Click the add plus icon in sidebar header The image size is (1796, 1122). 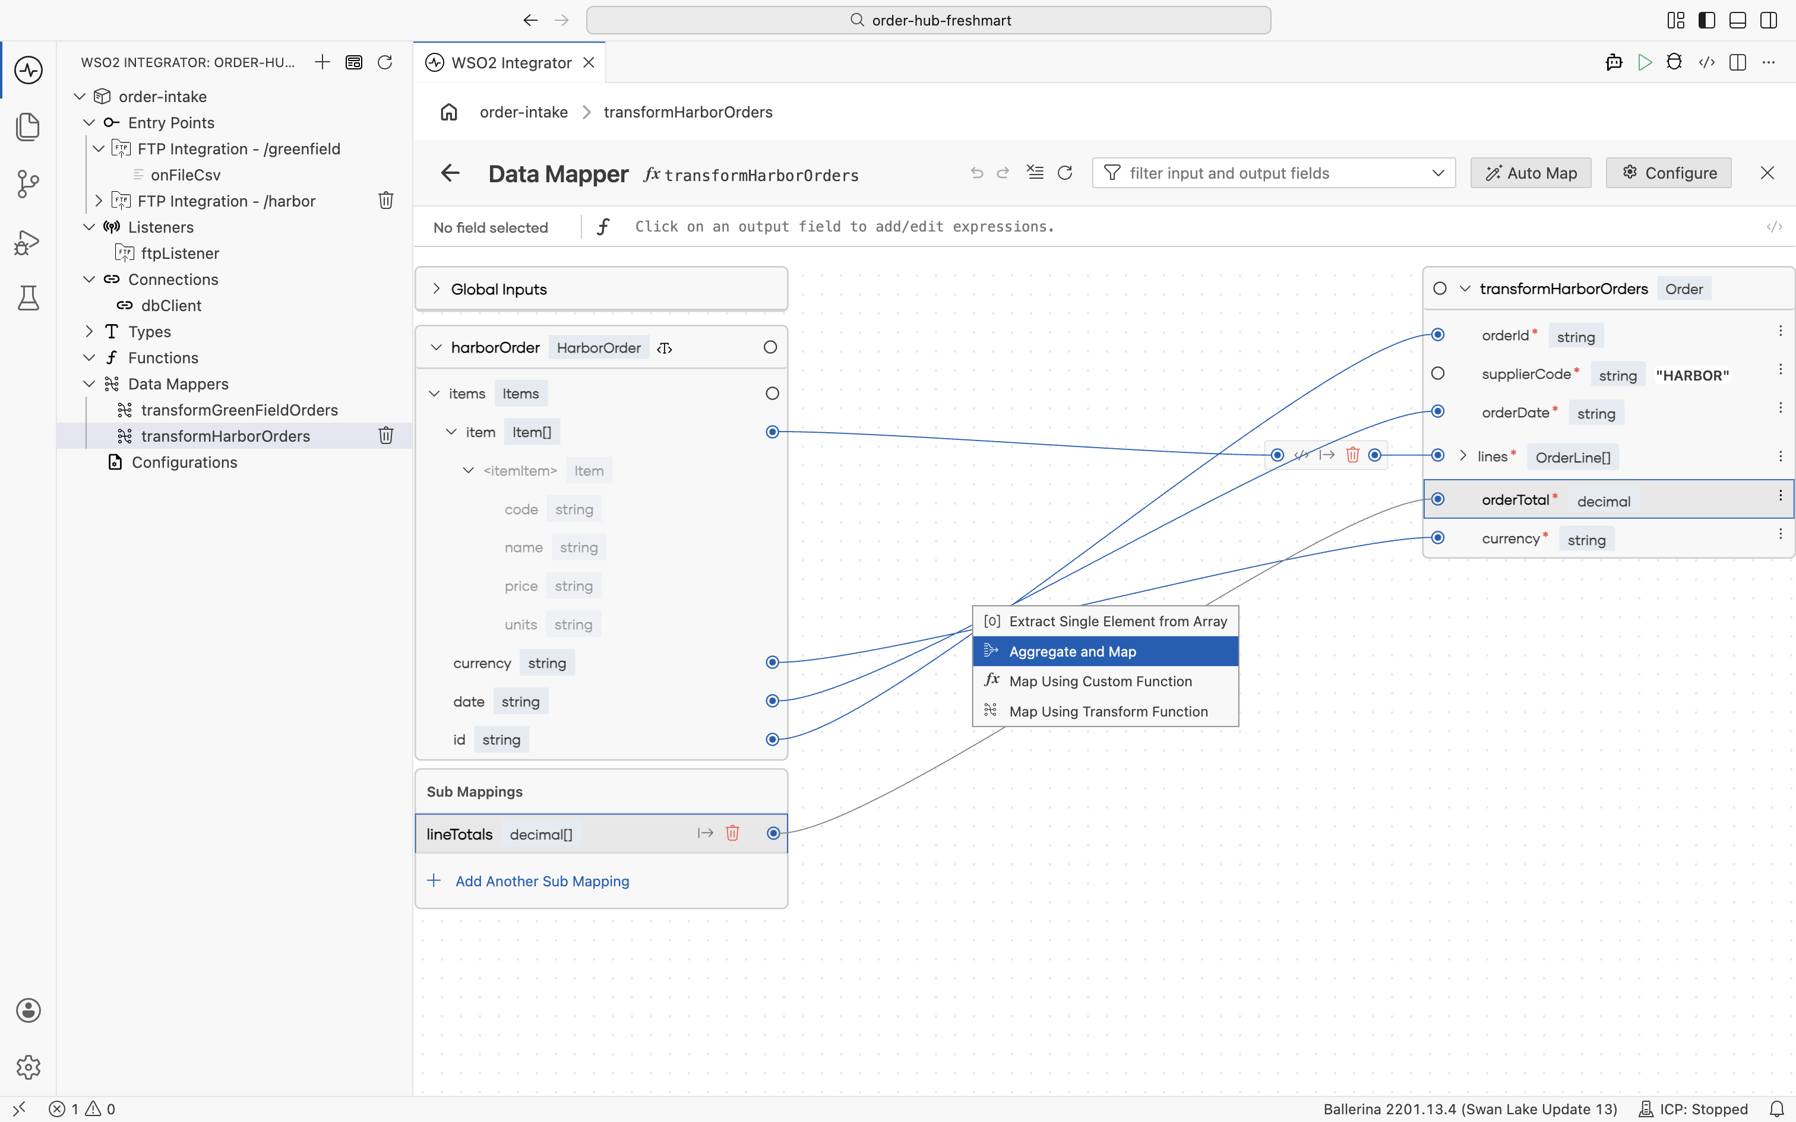pos(322,62)
